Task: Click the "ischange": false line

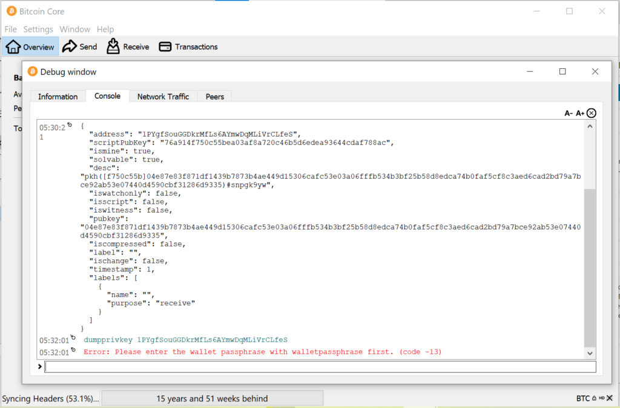Action: tap(128, 261)
